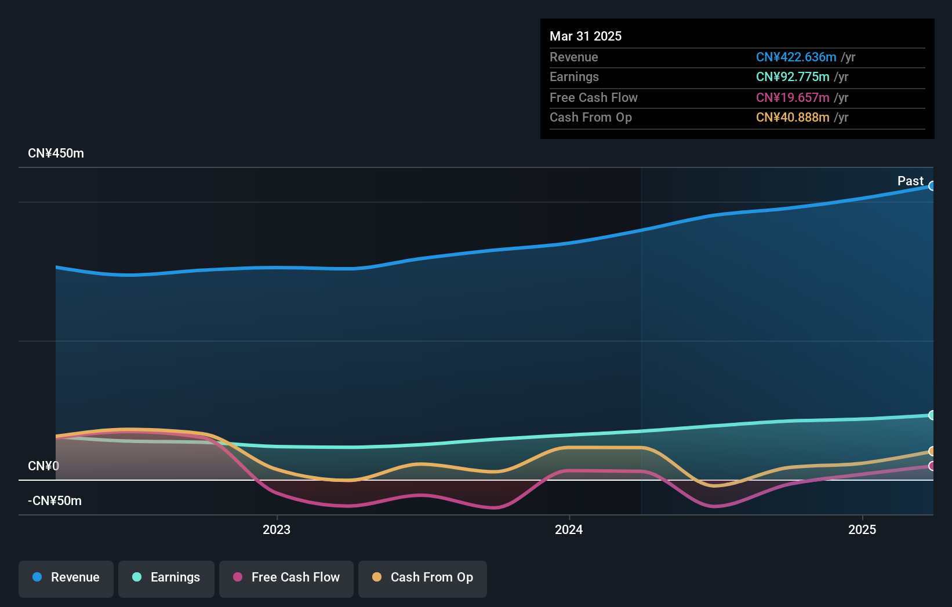952x607 pixels.
Task: Click the CN¥92.775m earnings value
Action: pyautogui.click(x=793, y=76)
